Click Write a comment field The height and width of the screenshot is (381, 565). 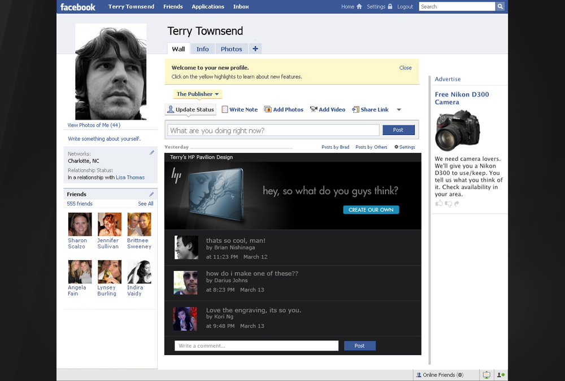[x=257, y=345]
